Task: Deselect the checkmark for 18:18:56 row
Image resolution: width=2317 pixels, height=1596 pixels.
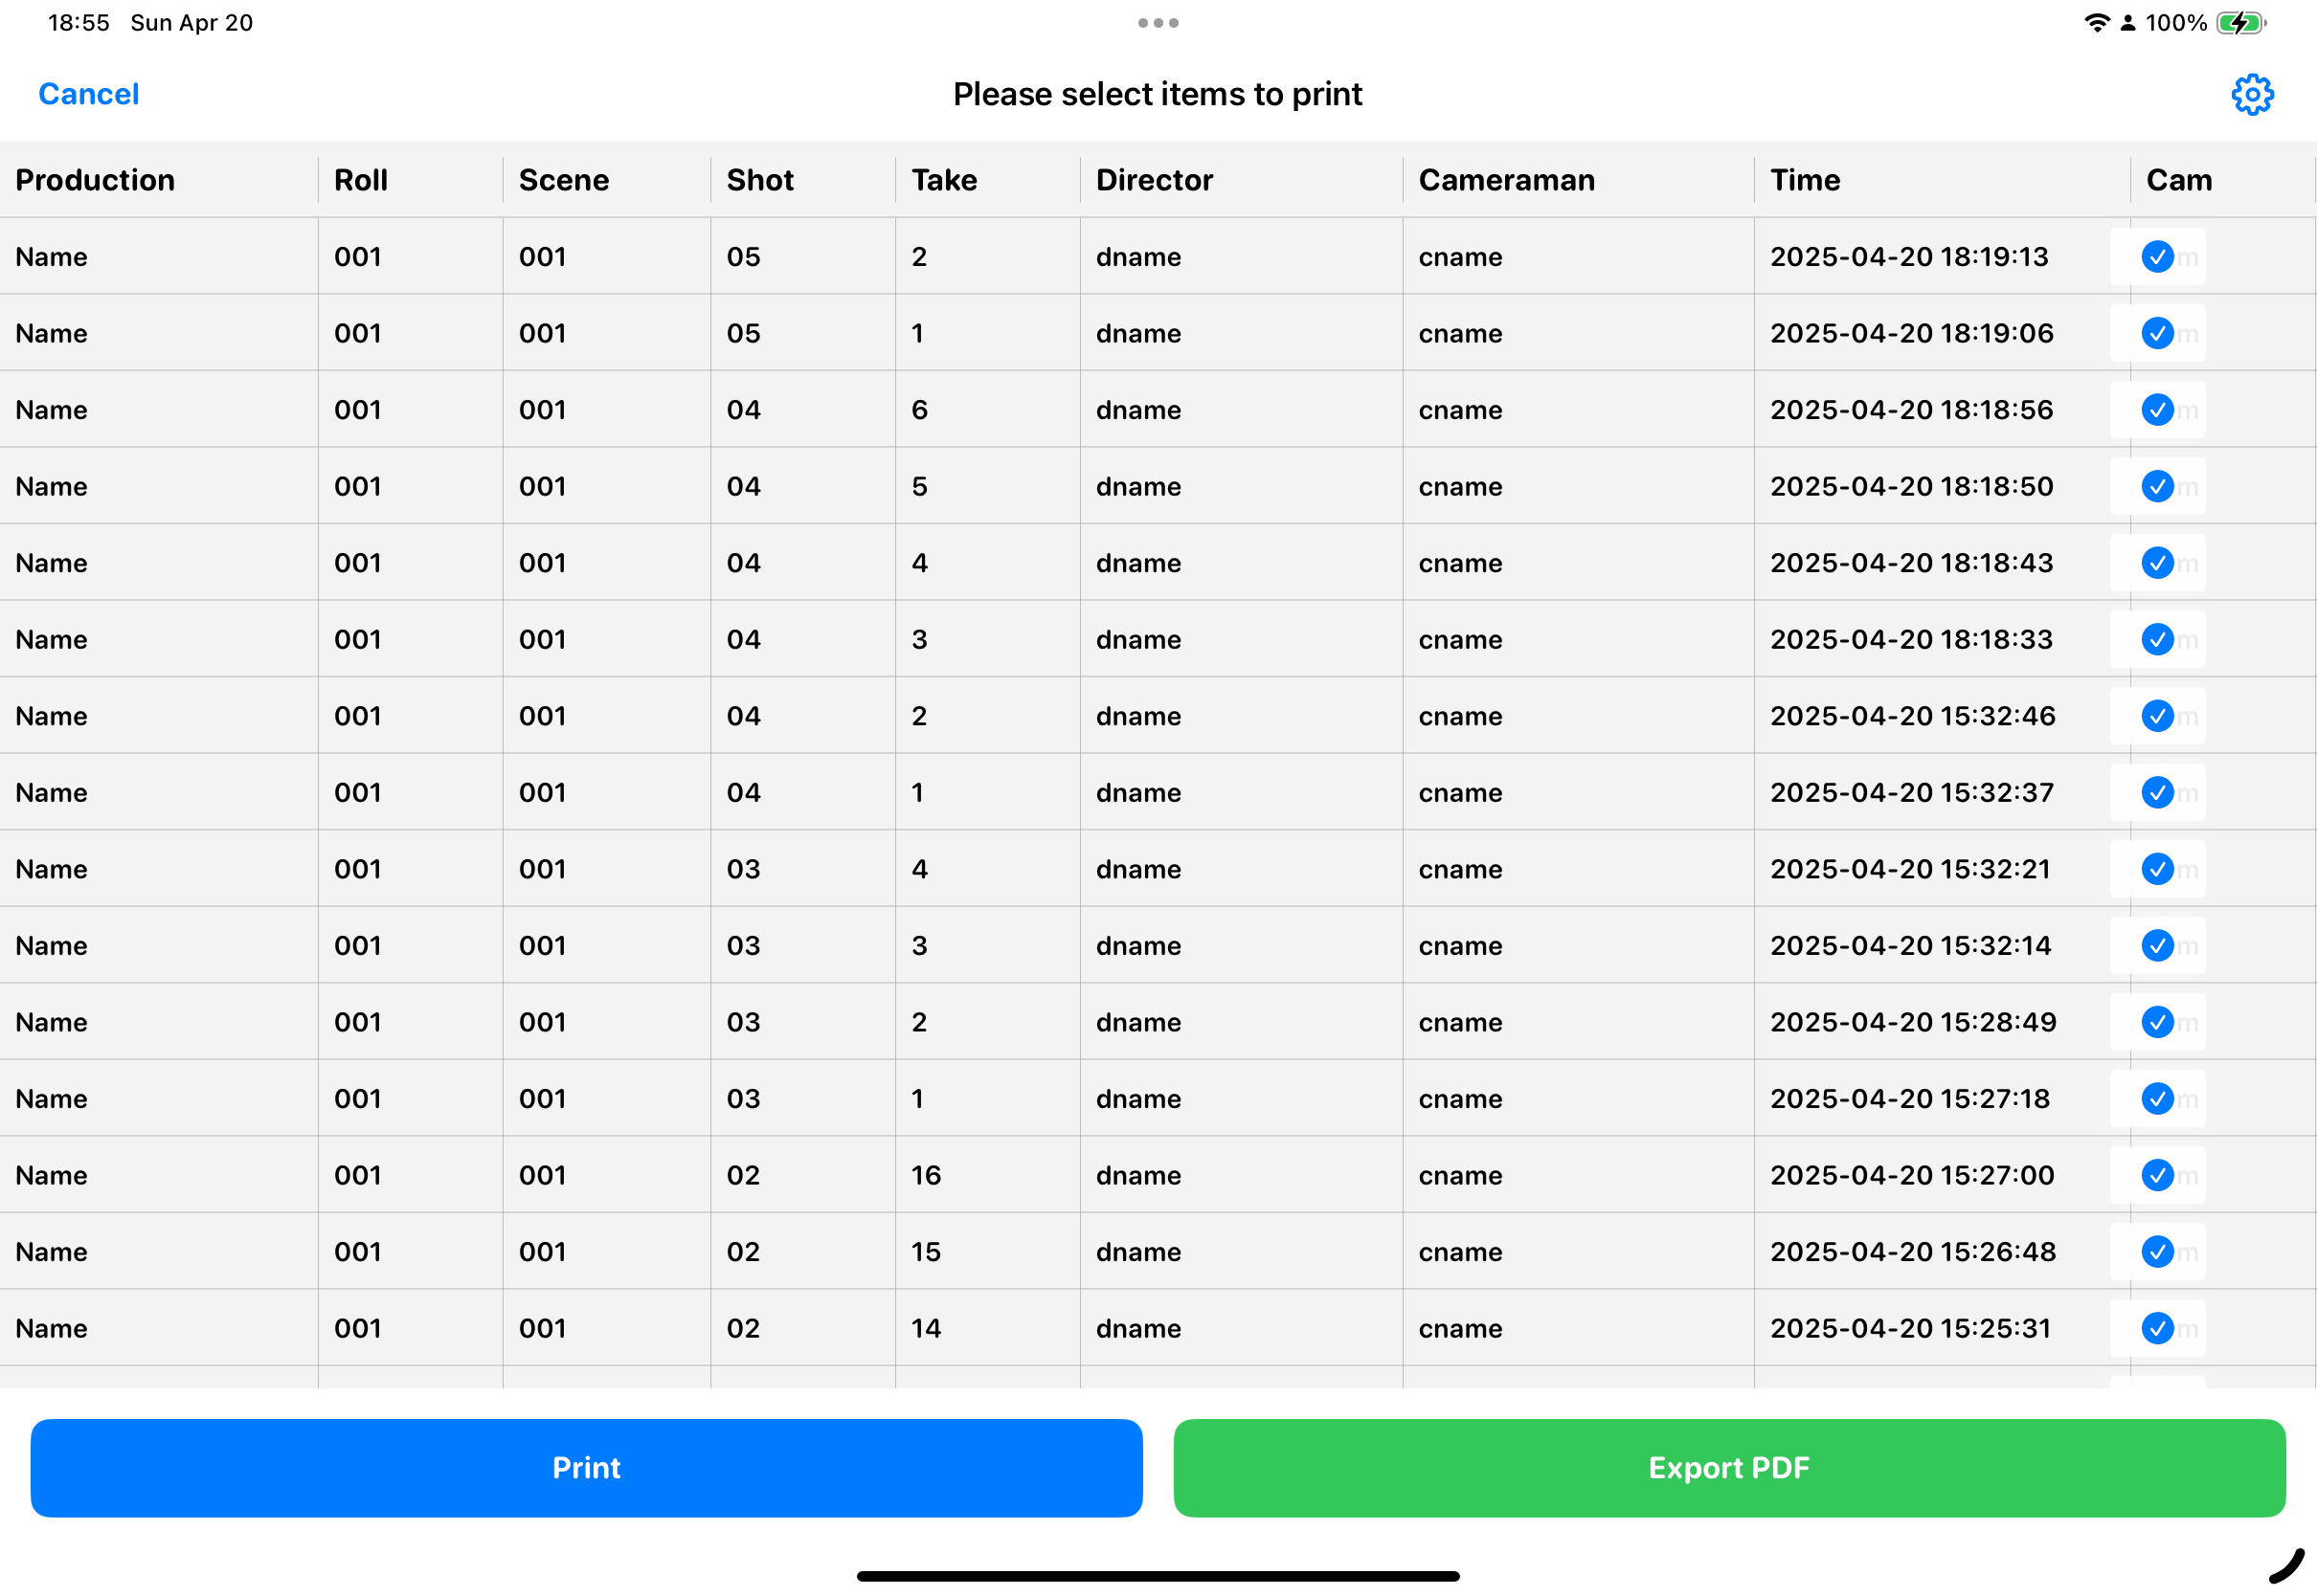Action: point(2157,410)
